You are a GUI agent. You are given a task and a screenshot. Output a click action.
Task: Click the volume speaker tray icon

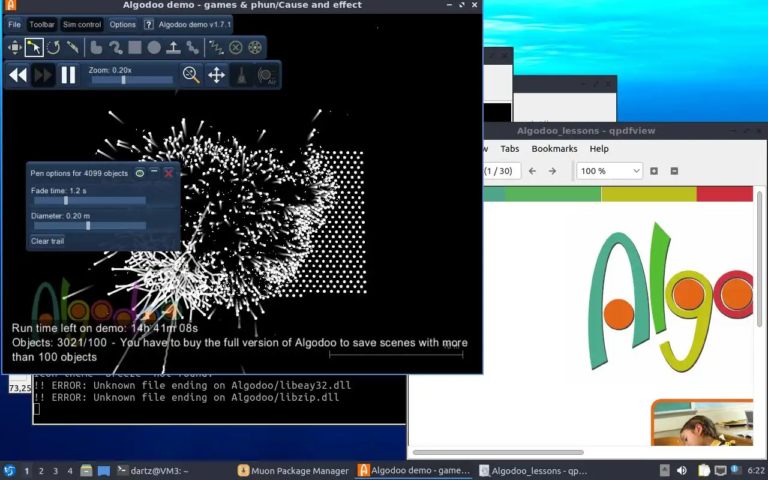(x=682, y=471)
